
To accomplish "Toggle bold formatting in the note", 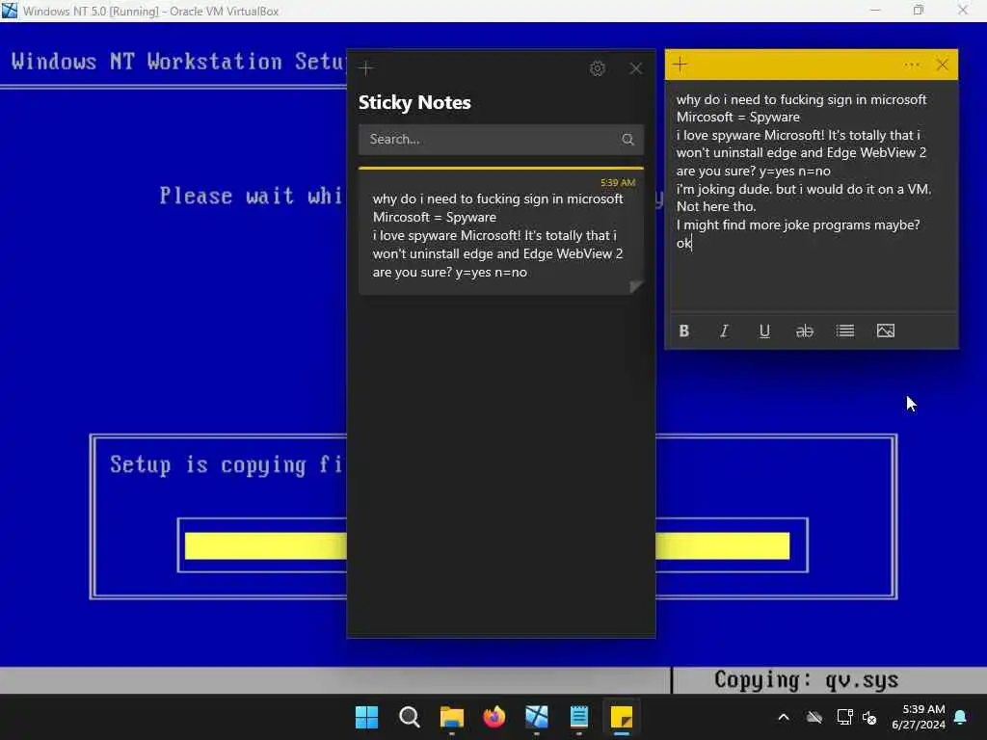I will [684, 331].
